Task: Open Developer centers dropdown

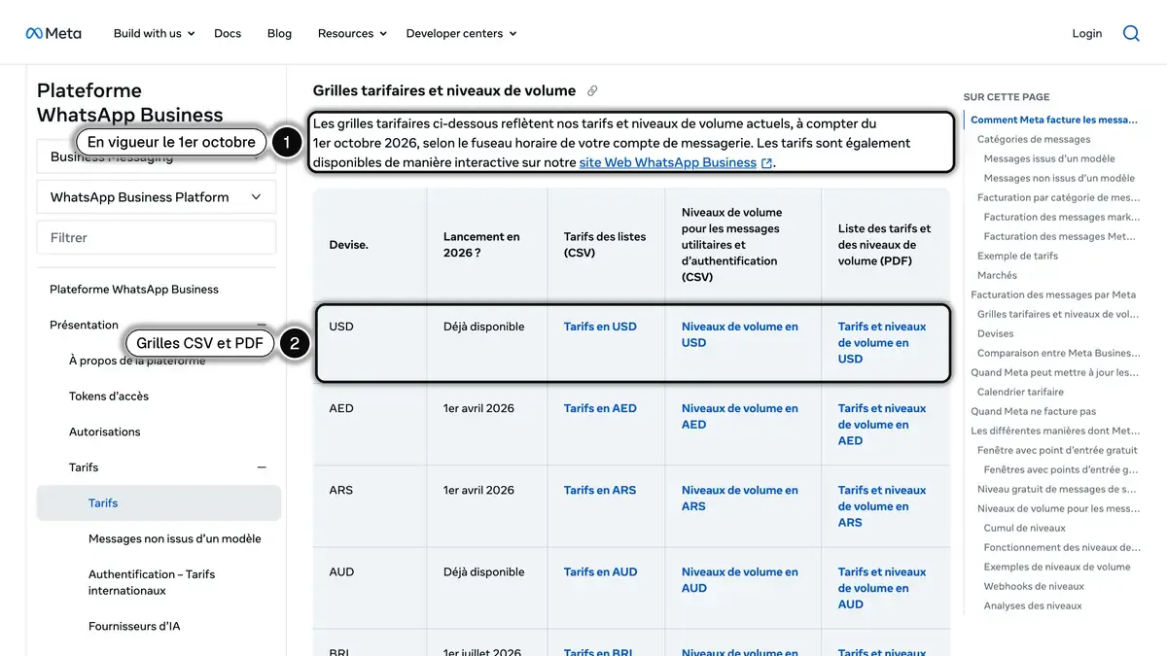Action: 461,33
